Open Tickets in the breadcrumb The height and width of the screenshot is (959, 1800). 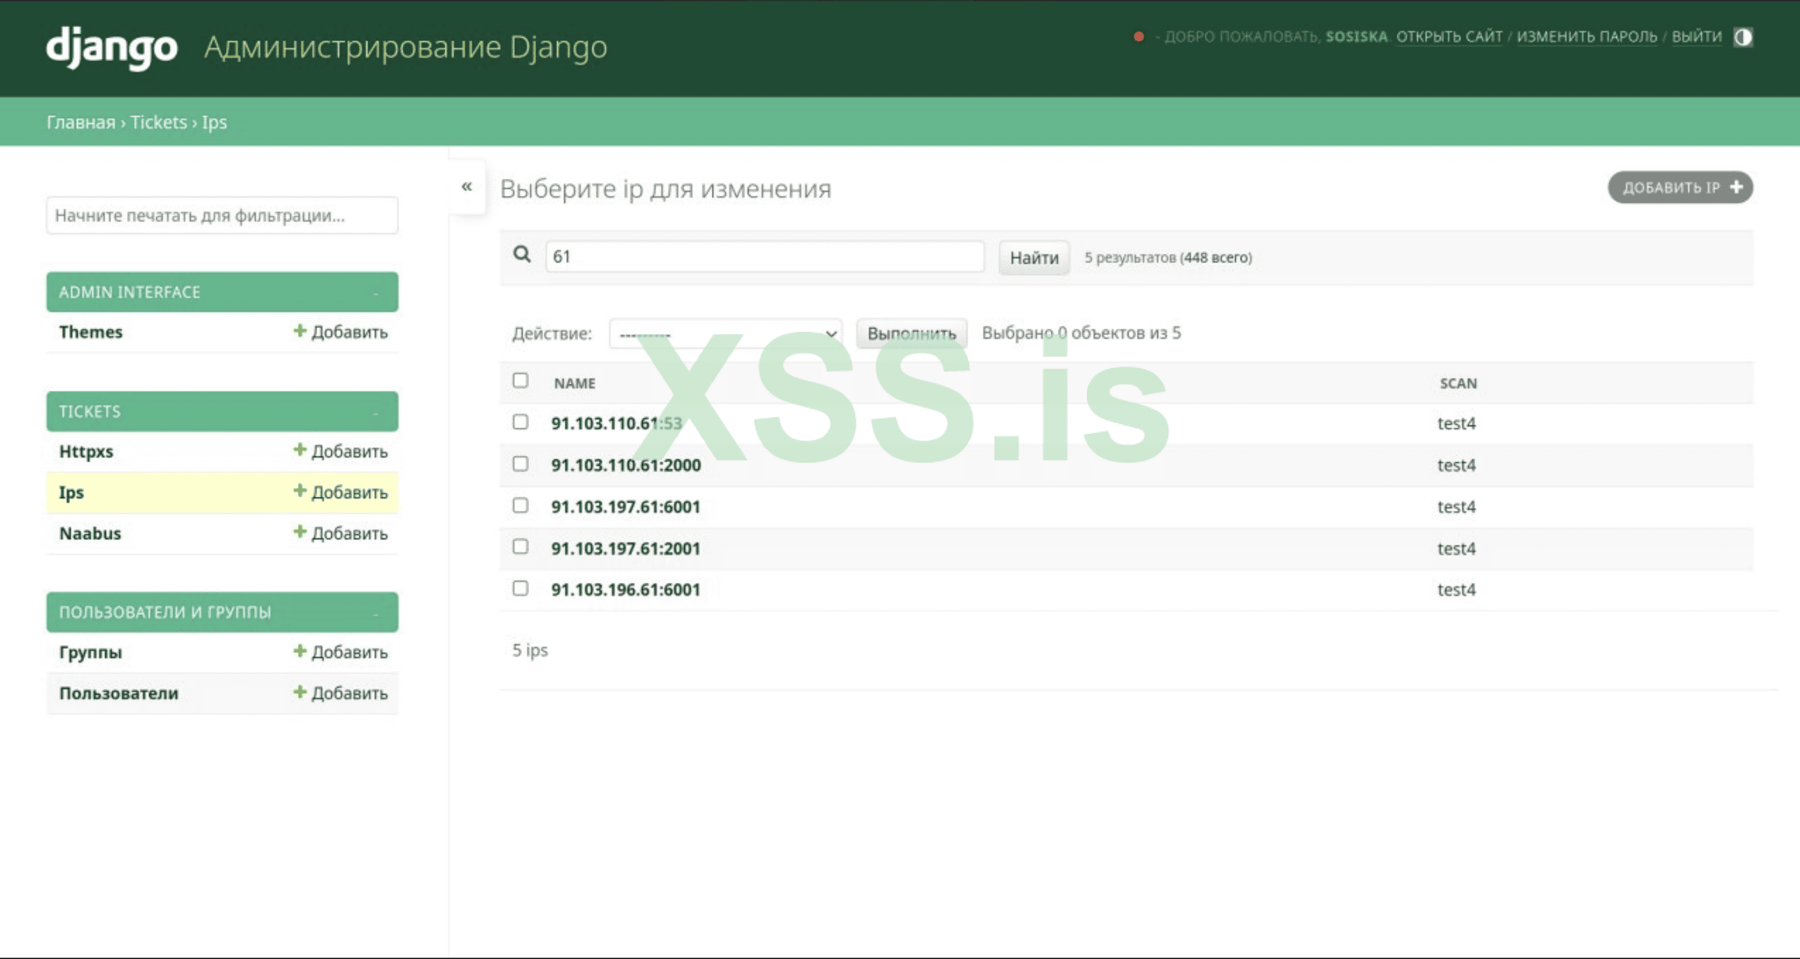(x=159, y=122)
